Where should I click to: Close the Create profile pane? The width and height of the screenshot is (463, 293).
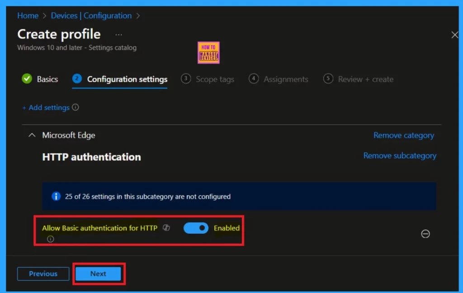pyautogui.click(x=454, y=35)
